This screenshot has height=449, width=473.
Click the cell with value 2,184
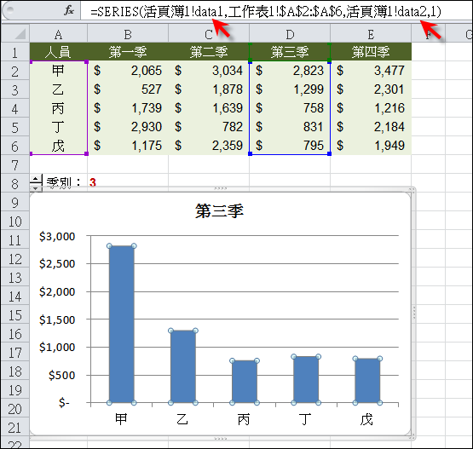pos(371,127)
